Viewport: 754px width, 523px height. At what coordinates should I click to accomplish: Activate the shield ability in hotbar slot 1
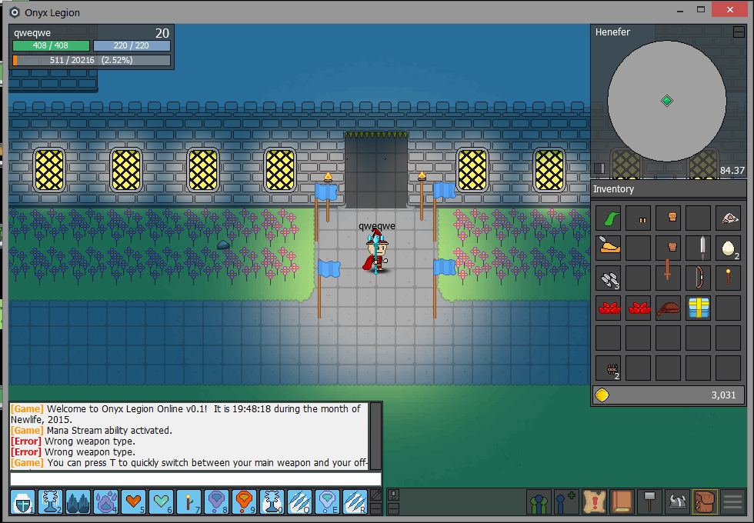pyautogui.click(x=22, y=501)
